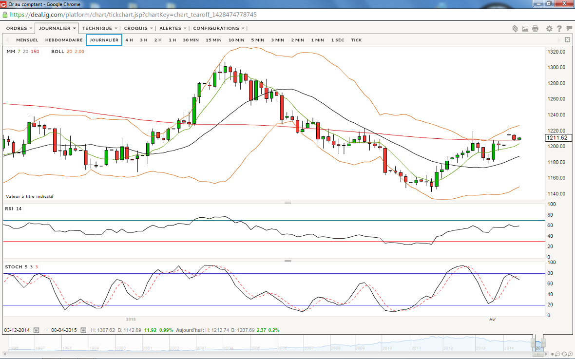575x359 pixels.
Task: Switch to the HEBDOMADAIRE timeframe tab
Action: coord(64,40)
